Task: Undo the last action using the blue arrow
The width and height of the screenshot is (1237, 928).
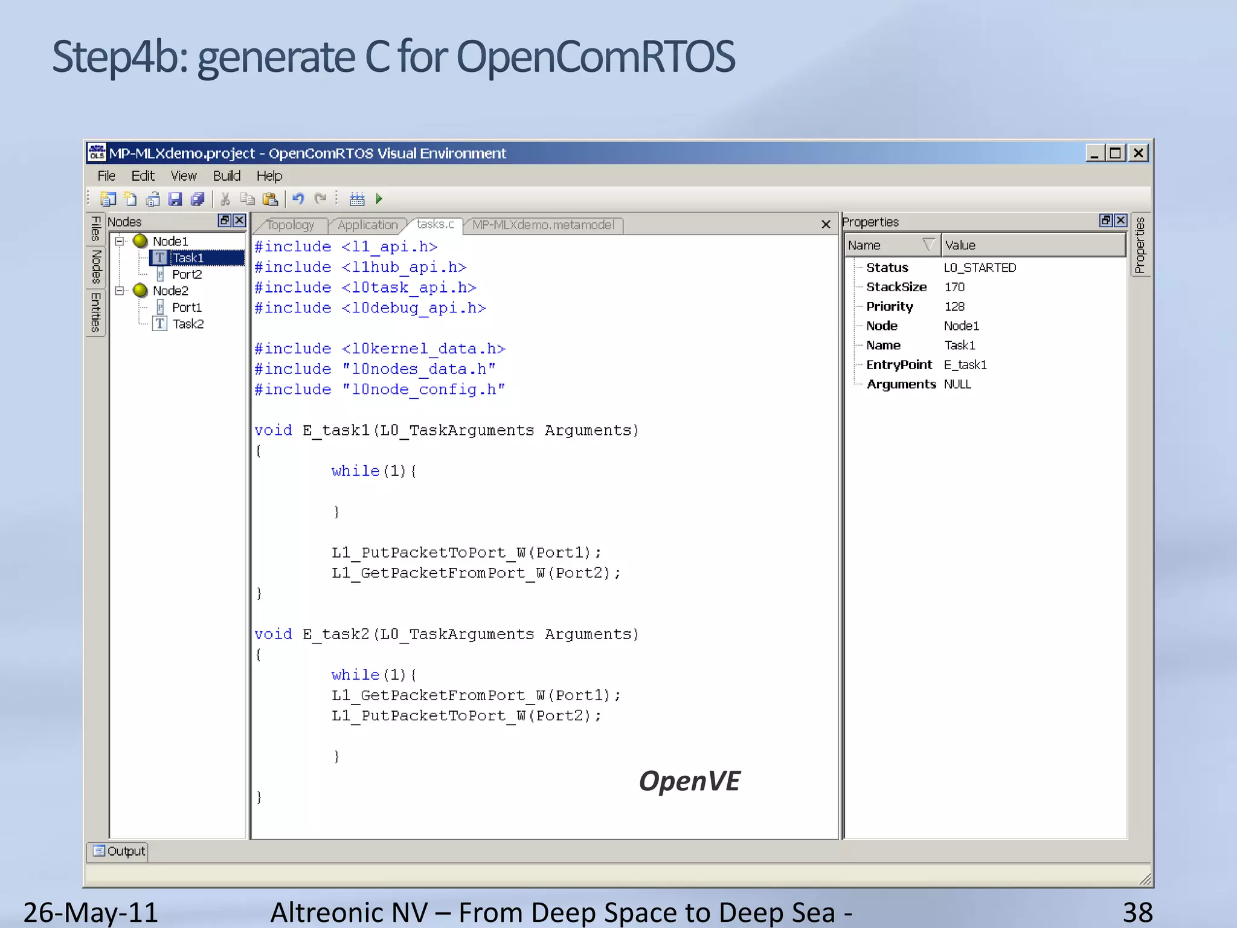Action: pos(298,199)
